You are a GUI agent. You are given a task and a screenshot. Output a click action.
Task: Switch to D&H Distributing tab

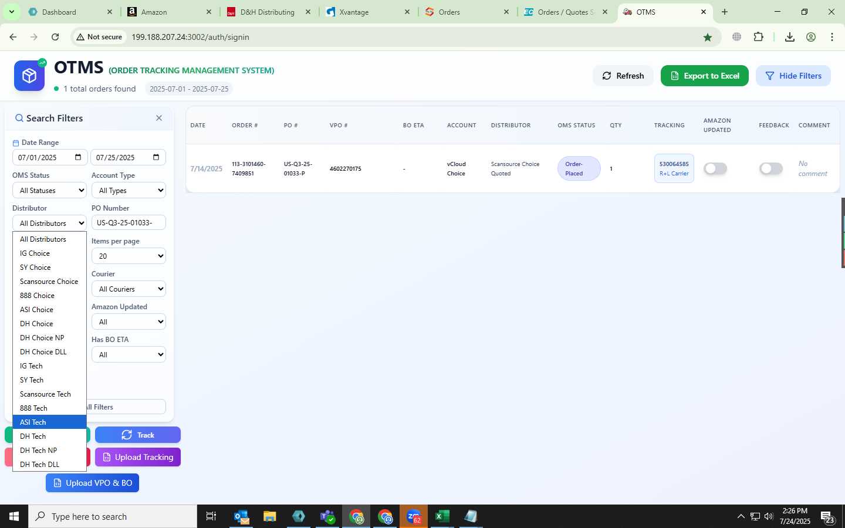click(268, 12)
